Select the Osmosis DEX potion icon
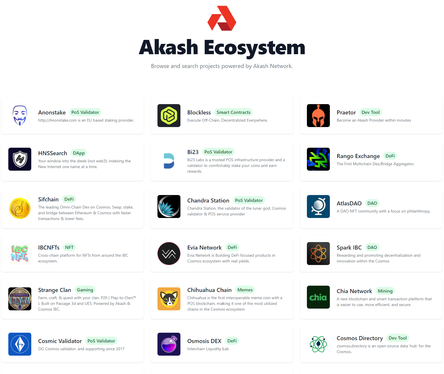This screenshot has width=444, height=374. tap(169, 344)
